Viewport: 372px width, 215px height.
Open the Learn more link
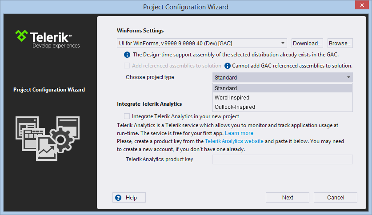tap(239, 133)
